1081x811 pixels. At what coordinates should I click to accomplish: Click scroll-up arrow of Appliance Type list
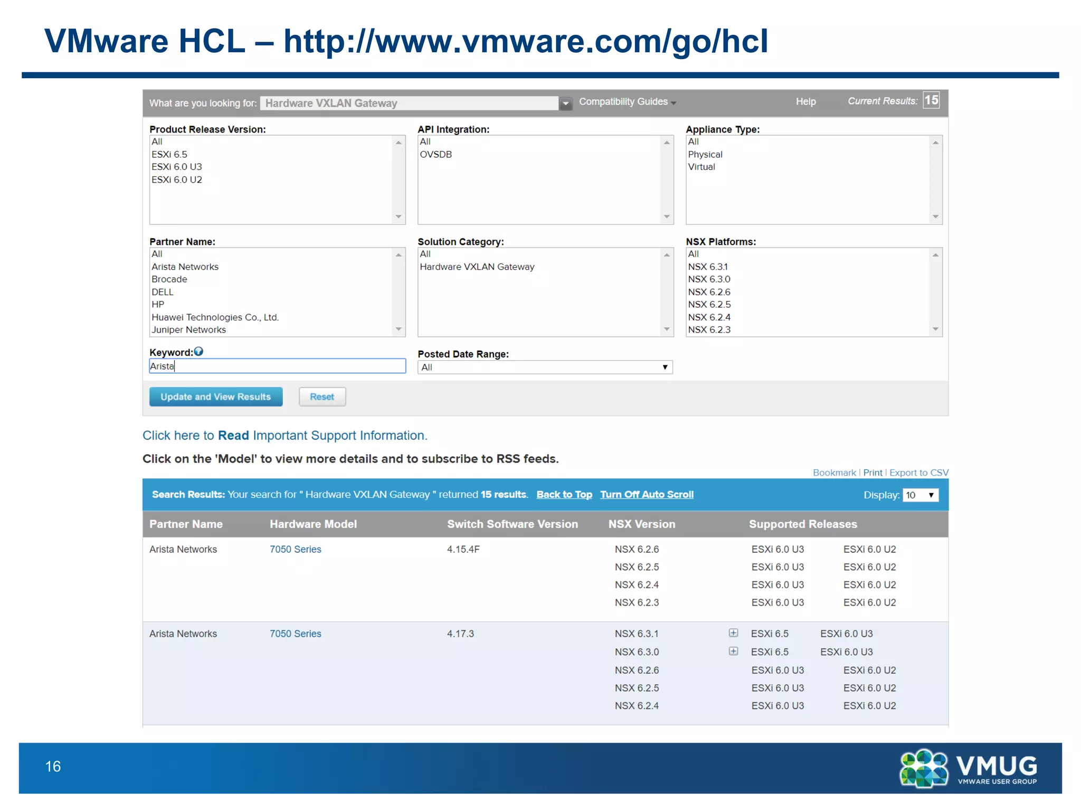(x=935, y=143)
